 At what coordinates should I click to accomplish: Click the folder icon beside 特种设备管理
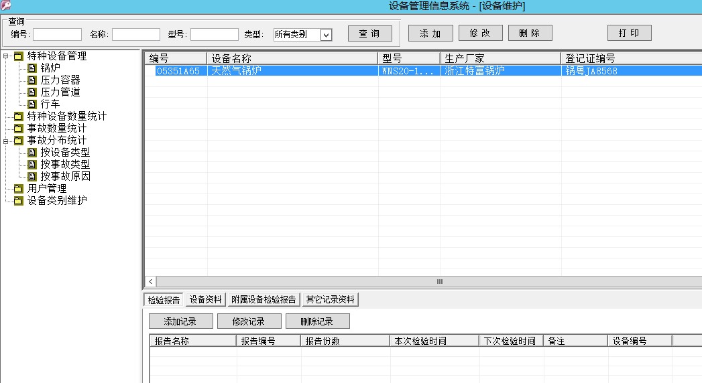[x=18, y=56]
